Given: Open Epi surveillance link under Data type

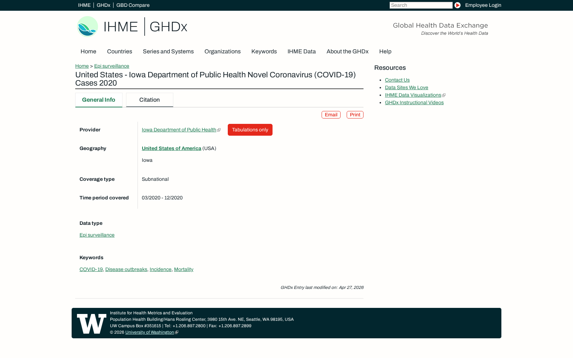Looking at the screenshot, I should (97, 235).
